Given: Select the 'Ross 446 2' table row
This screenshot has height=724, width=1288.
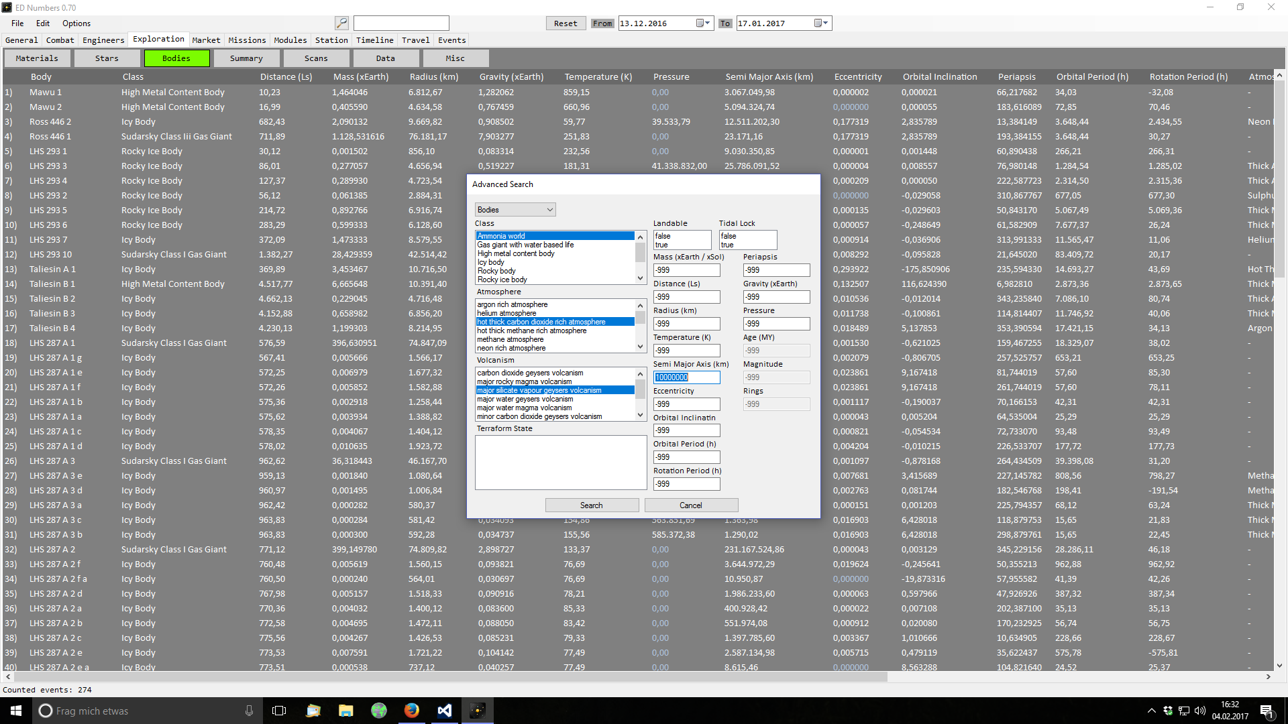Looking at the screenshot, I should point(637,122).
